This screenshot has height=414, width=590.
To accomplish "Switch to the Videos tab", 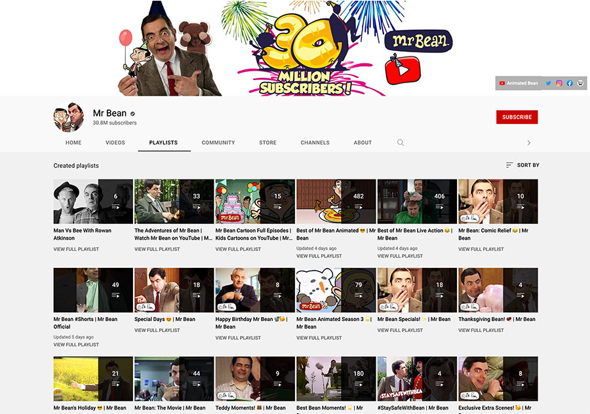I will tap(115, 143).
